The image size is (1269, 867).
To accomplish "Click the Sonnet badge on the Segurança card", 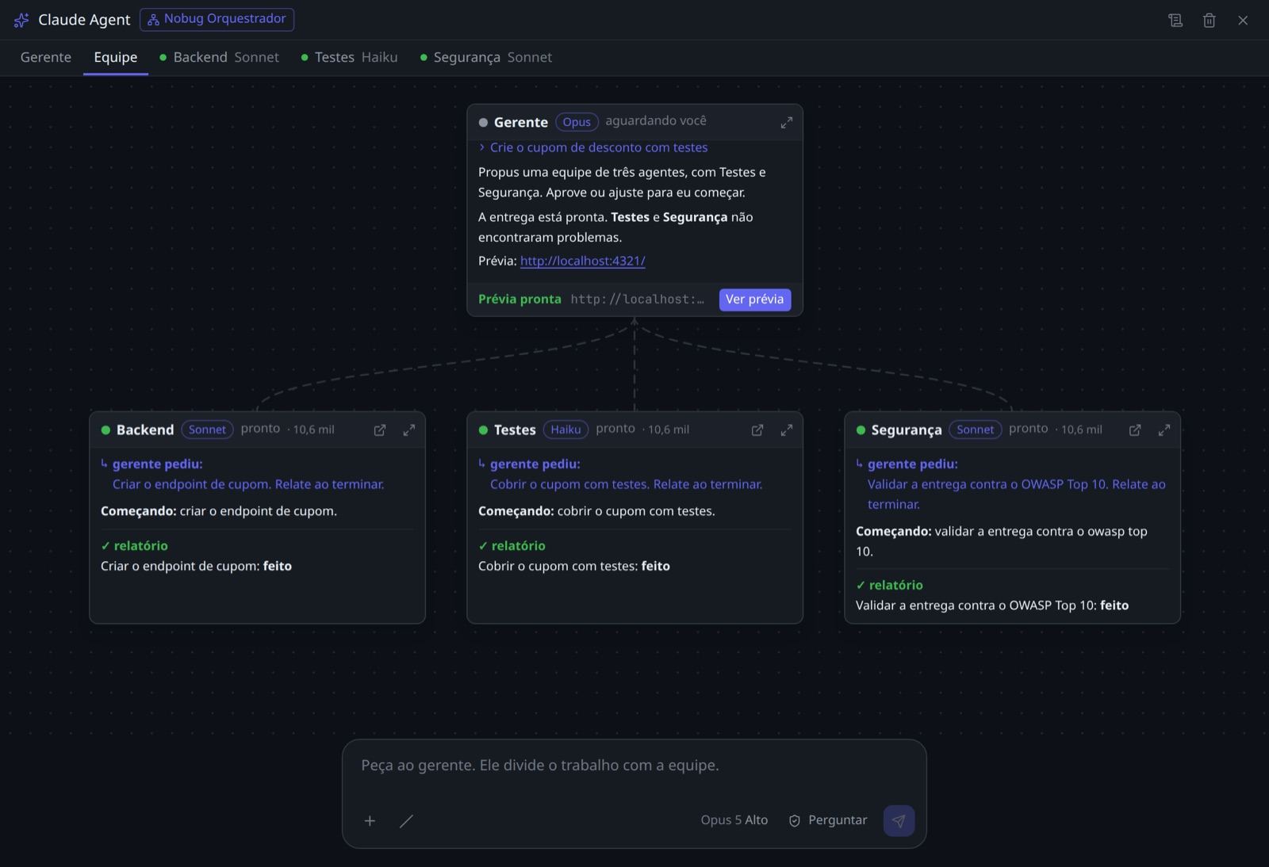I will point(975,430).
